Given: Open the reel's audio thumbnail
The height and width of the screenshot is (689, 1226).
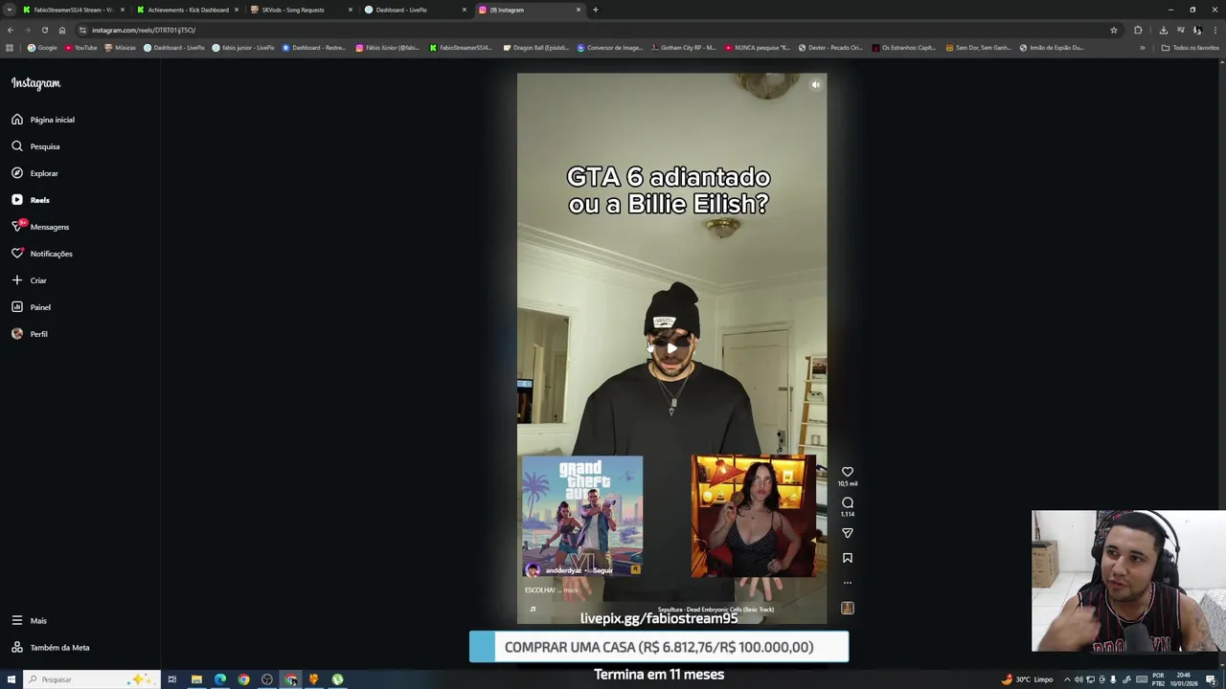Looking at the screenshot, I should click(x=848, y=608).
